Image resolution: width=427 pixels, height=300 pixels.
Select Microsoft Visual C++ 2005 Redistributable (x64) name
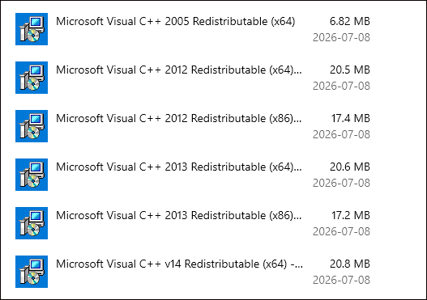tap(175, 22)
